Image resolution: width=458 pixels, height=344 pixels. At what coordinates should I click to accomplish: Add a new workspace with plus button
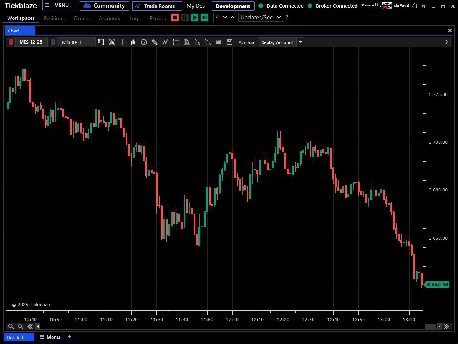coord(69,337)
